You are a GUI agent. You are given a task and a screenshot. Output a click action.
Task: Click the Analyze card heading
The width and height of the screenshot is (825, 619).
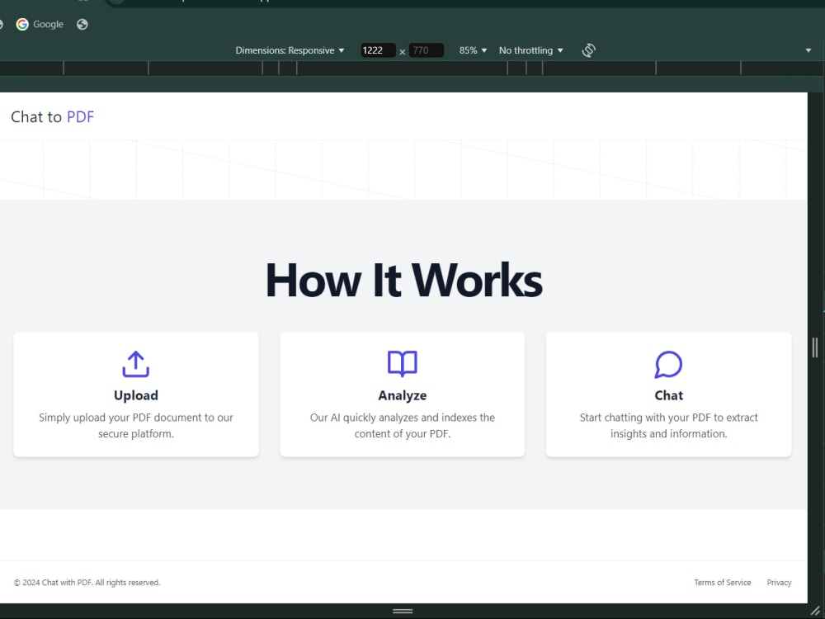click(x=402, y=395)
